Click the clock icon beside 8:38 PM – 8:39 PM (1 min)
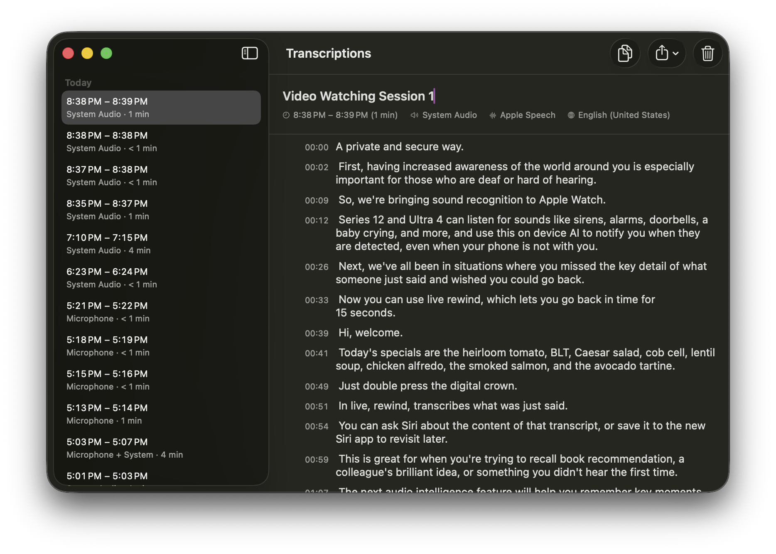The image size is (776, 554). pyautogui.click(x=286, y=115)
